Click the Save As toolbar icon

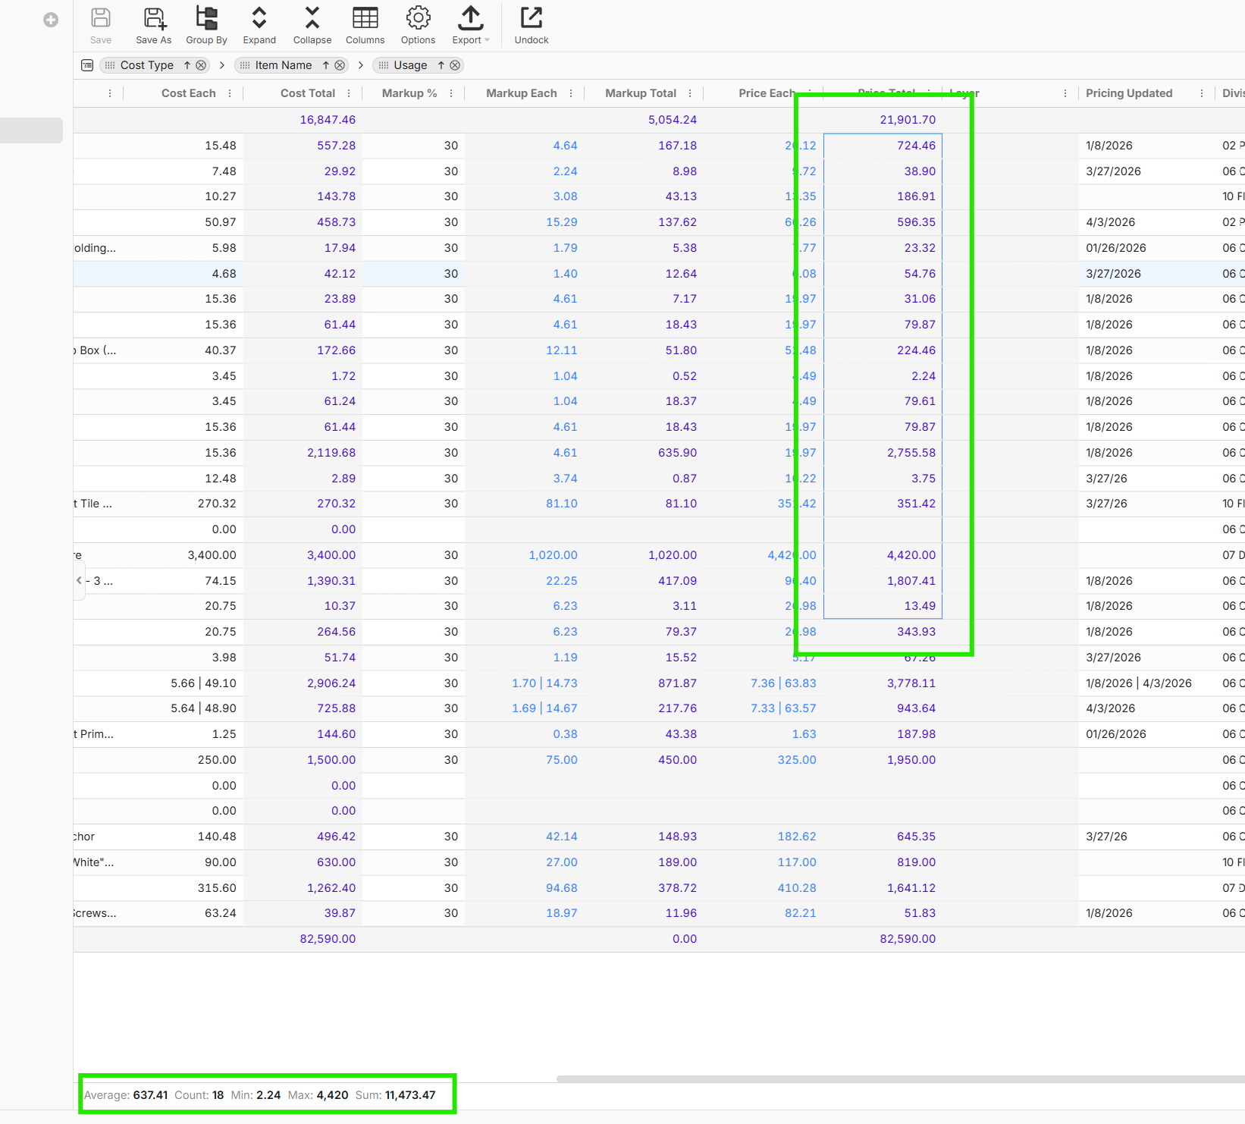(154, 25)
